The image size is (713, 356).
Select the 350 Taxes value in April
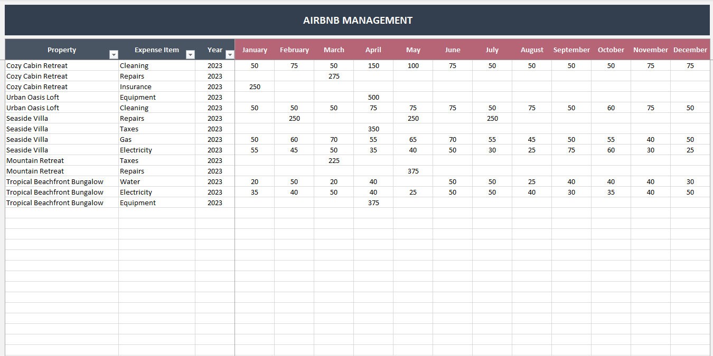pos(373,129)
